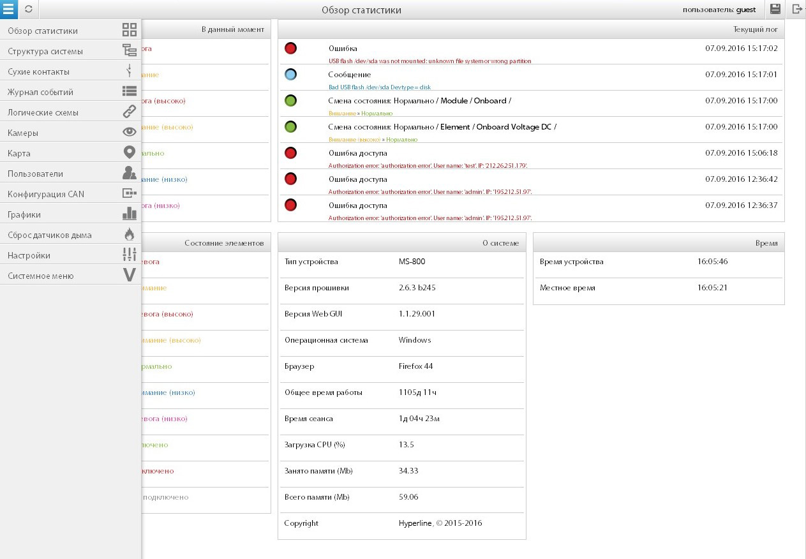The height and width of the screenshot is (559, 806).
Task: Click the session time value 1д 04ч 23м
Action: (x=419, y=419)
